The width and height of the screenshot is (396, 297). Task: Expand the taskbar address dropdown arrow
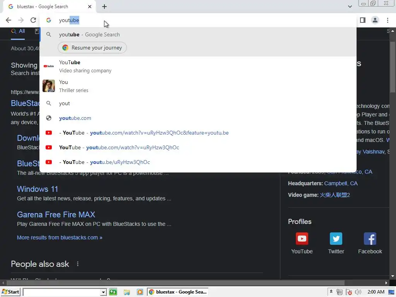pyautogui.click(x=103, y=292)
